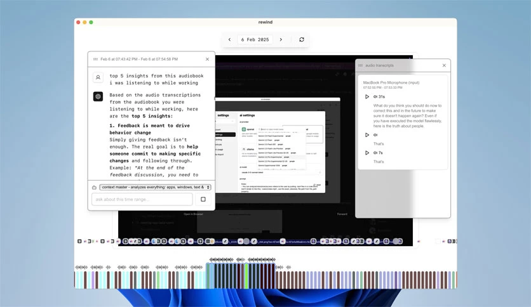Focus the 'ask about this time range' input

[142, 199]
